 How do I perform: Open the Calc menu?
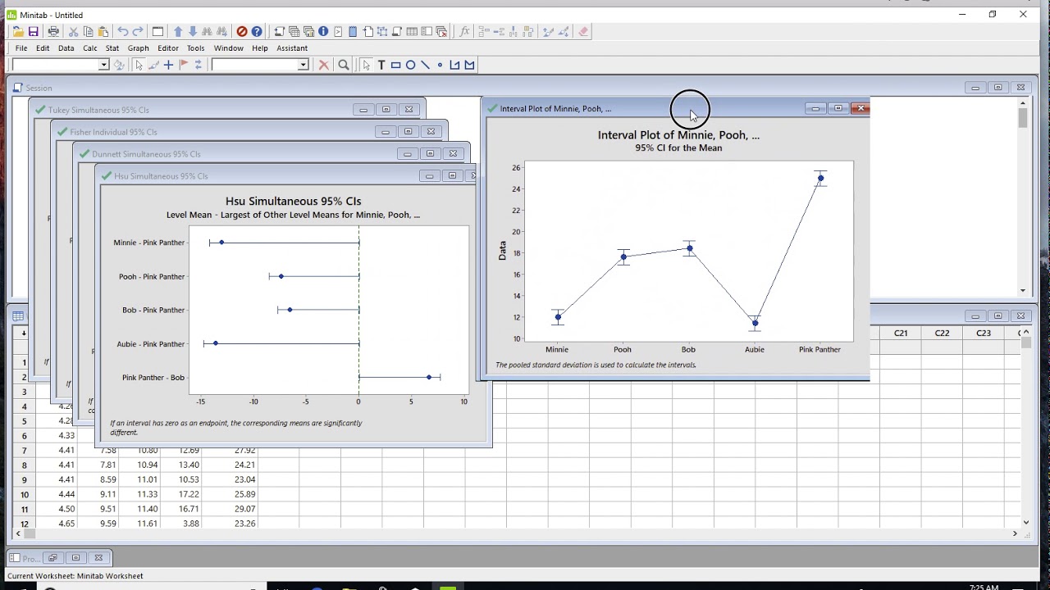[89, 48]
